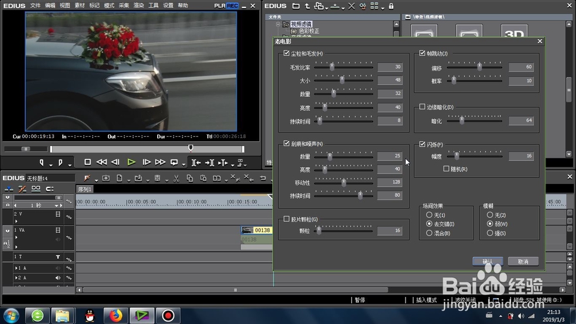Expand the 2 V track triangle

point(16,221)
